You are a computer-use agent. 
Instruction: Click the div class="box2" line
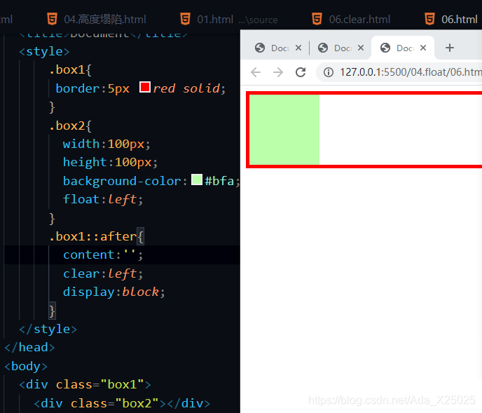[x=122, y=403]
